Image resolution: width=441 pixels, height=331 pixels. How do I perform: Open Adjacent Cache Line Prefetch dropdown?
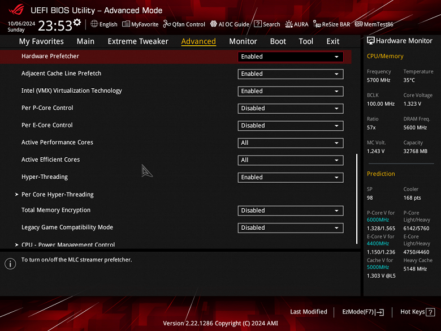[x=291, y=74]
